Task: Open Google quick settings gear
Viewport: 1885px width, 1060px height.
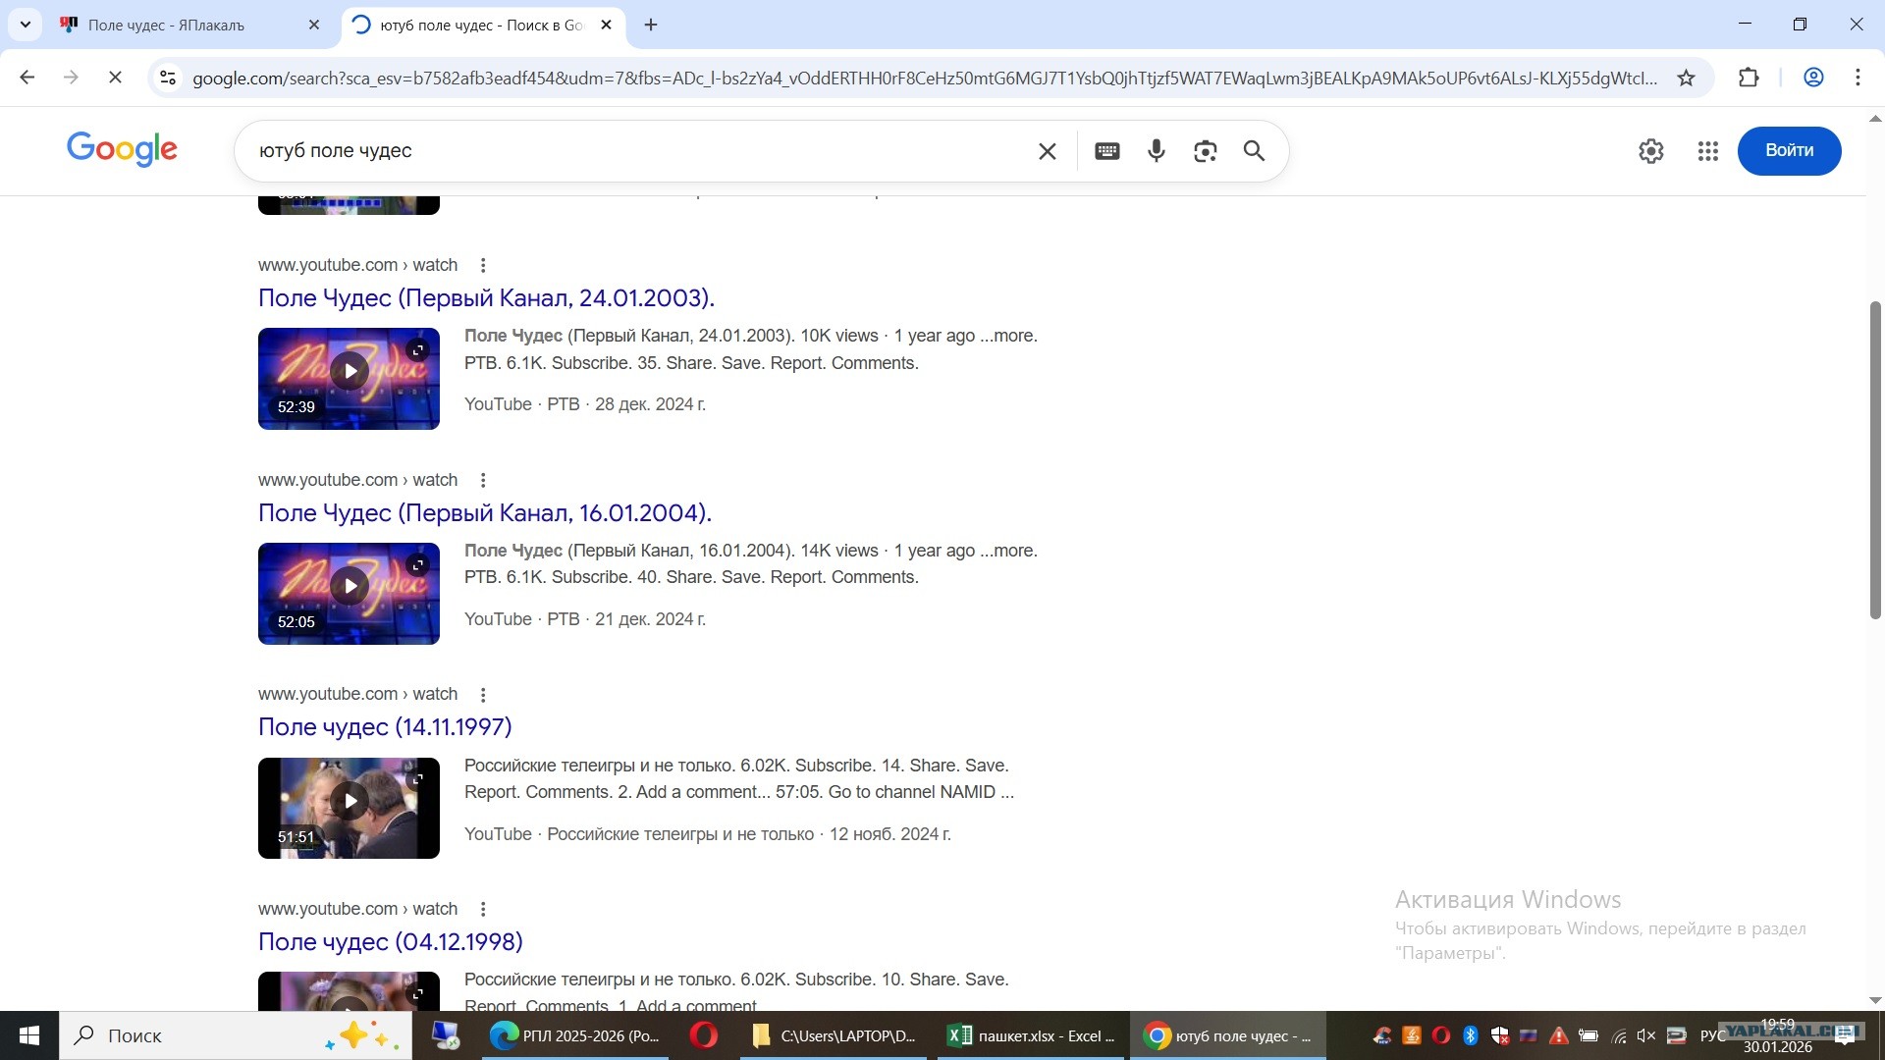Action: click(x=1651, y=151)
